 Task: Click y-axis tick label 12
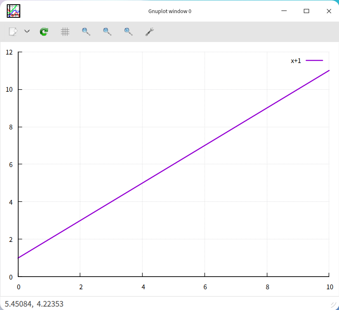tap(9, 52)
